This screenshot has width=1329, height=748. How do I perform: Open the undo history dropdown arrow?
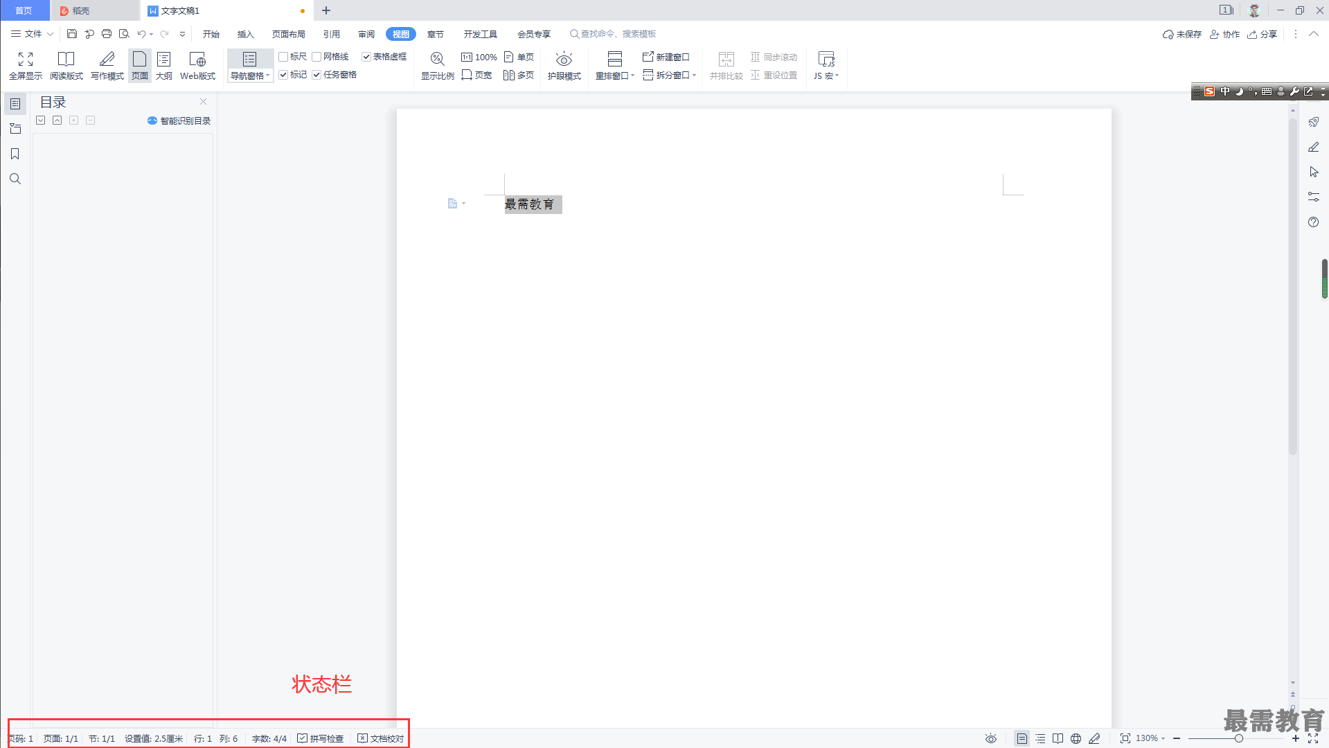pyautogui.click(x=152, y=34)
